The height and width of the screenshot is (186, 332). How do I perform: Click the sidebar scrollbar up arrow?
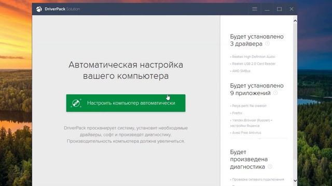[x=295, y=21]
